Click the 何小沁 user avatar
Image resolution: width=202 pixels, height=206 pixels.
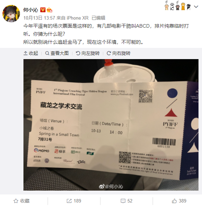click(11, 14)
